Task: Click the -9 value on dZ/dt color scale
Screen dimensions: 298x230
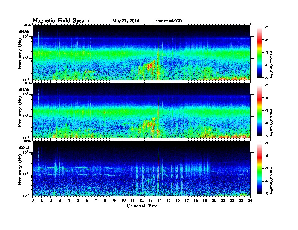Action: coord(266,194)
